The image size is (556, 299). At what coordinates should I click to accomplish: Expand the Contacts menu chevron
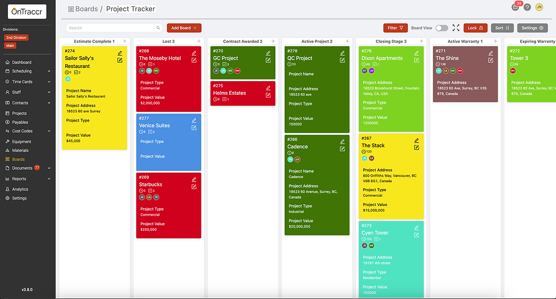[x=49, y=103]
